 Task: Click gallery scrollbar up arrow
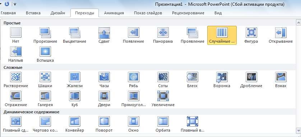[299, 22]
